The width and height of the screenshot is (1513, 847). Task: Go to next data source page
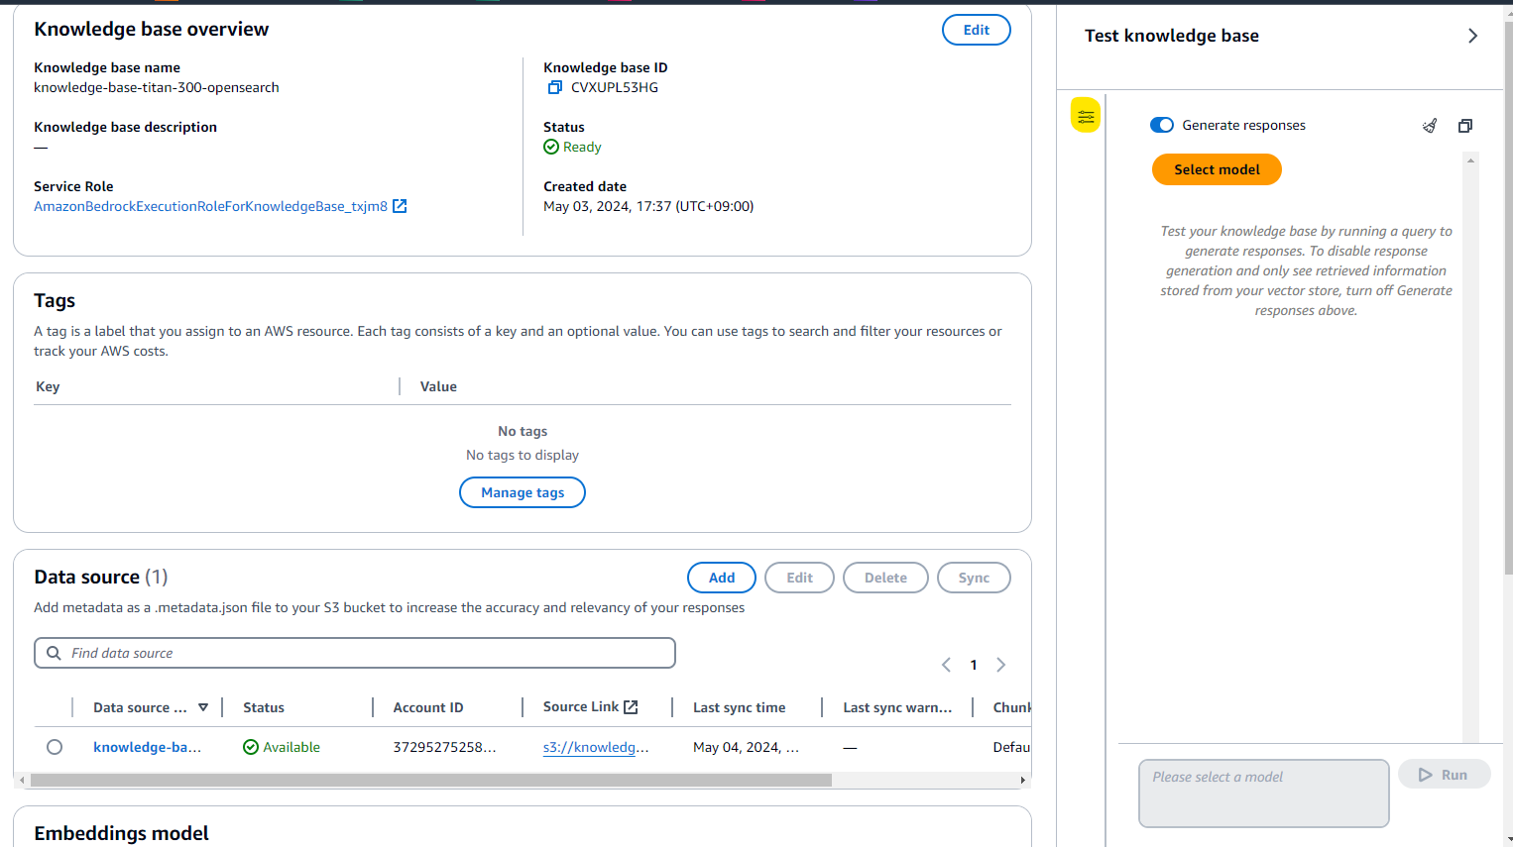tap(1000, 665)
